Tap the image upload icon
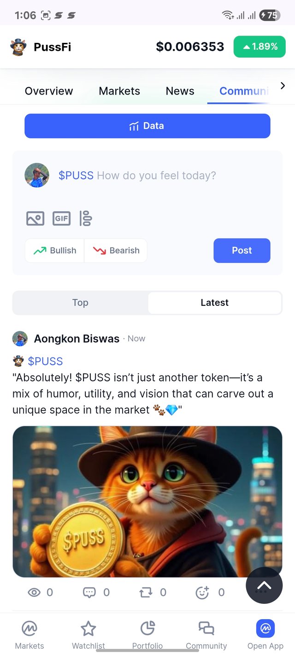295x656 pixels. (35, 218)
